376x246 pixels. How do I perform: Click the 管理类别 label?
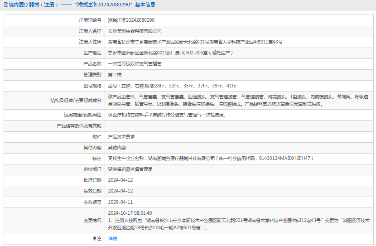(92, 75)
